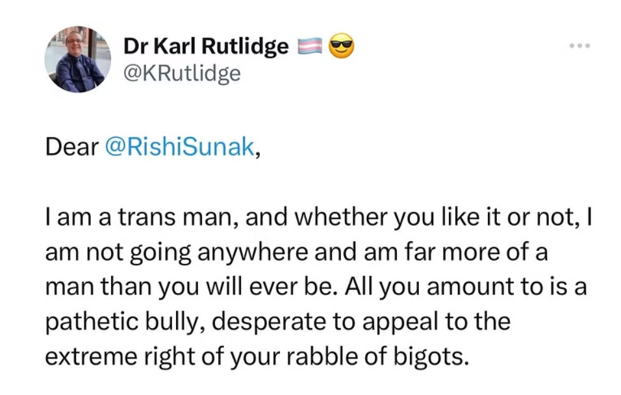621x395 pixels.
Task: Click the phrase desperate to appeal to the
Action: 361,322
